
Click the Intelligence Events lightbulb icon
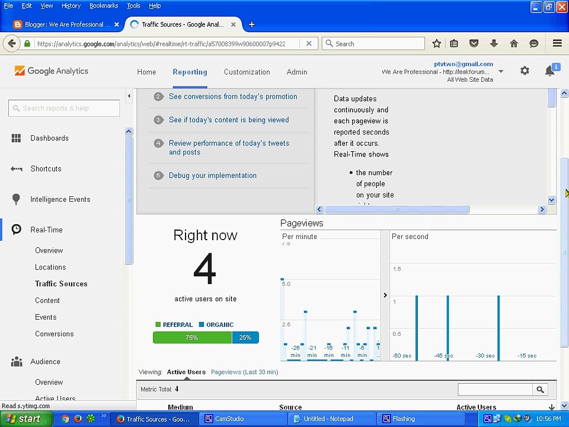(16, 199)
